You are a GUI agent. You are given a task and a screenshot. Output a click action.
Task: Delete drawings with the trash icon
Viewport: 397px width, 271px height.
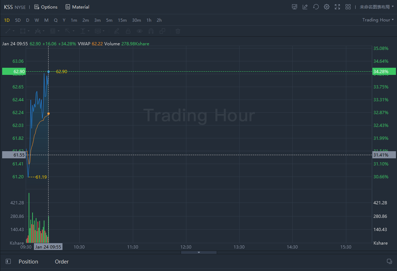tap(178, 31)
